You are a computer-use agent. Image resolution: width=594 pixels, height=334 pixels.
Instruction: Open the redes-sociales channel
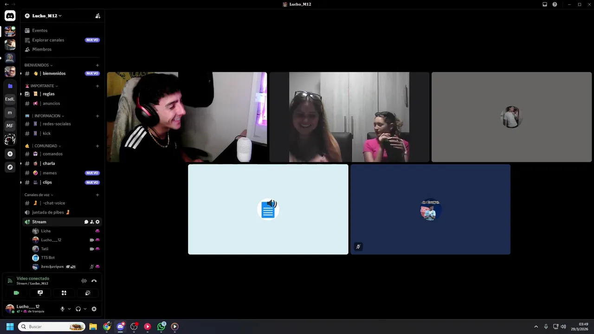(x=62, y=124)
